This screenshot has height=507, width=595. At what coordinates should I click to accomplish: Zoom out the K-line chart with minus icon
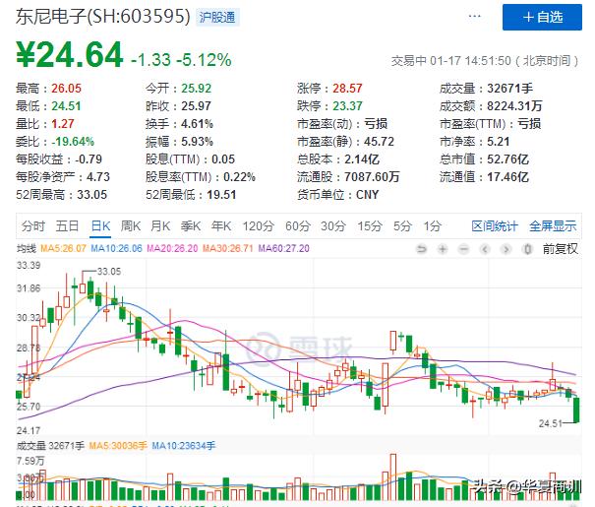pyautogui.click(x=463, y=249)
